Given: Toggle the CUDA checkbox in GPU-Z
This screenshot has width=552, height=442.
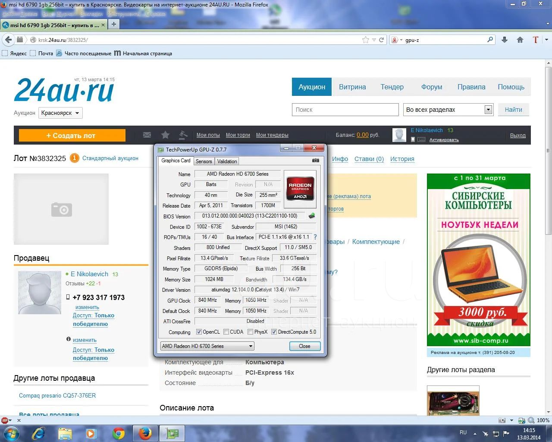Looking at the screenshot, I should point(226,332).
